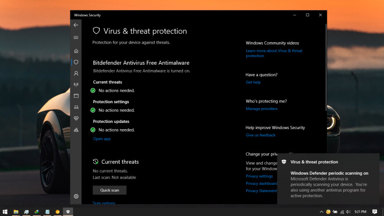Maximize the Windows Security window
Image resolution: width=384 pixels, height=216 pixels.
click(x=308, y=15)
